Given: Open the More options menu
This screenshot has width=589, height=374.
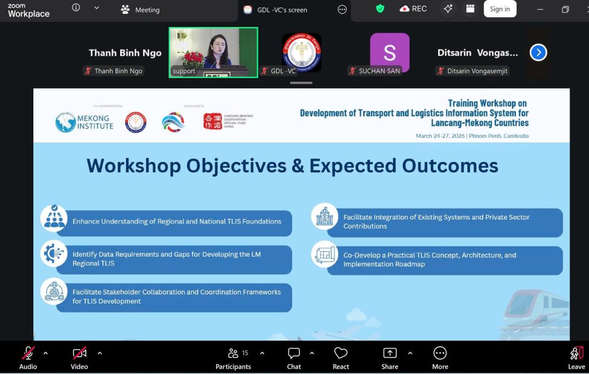Looking at the screenshot, I should pyautogui.click(x=440, y=358).
